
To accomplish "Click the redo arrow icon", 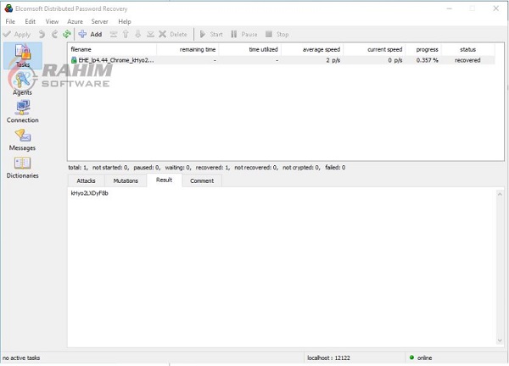I will point(54,34).
